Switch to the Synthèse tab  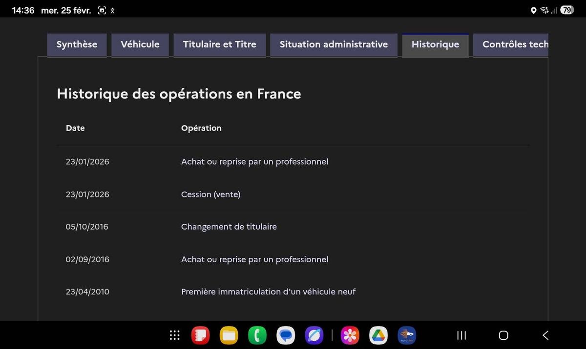pos(77,45)
